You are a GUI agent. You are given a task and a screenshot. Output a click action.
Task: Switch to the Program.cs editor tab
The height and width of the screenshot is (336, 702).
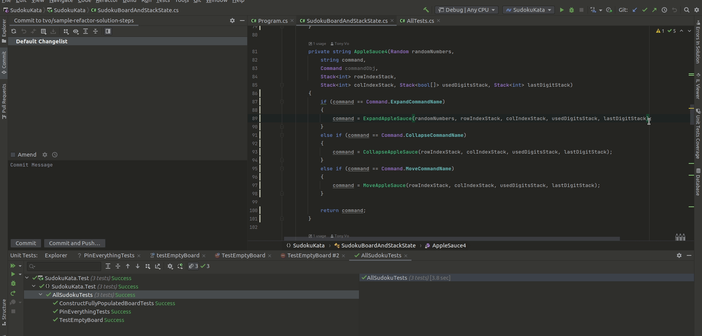(272, 21)
